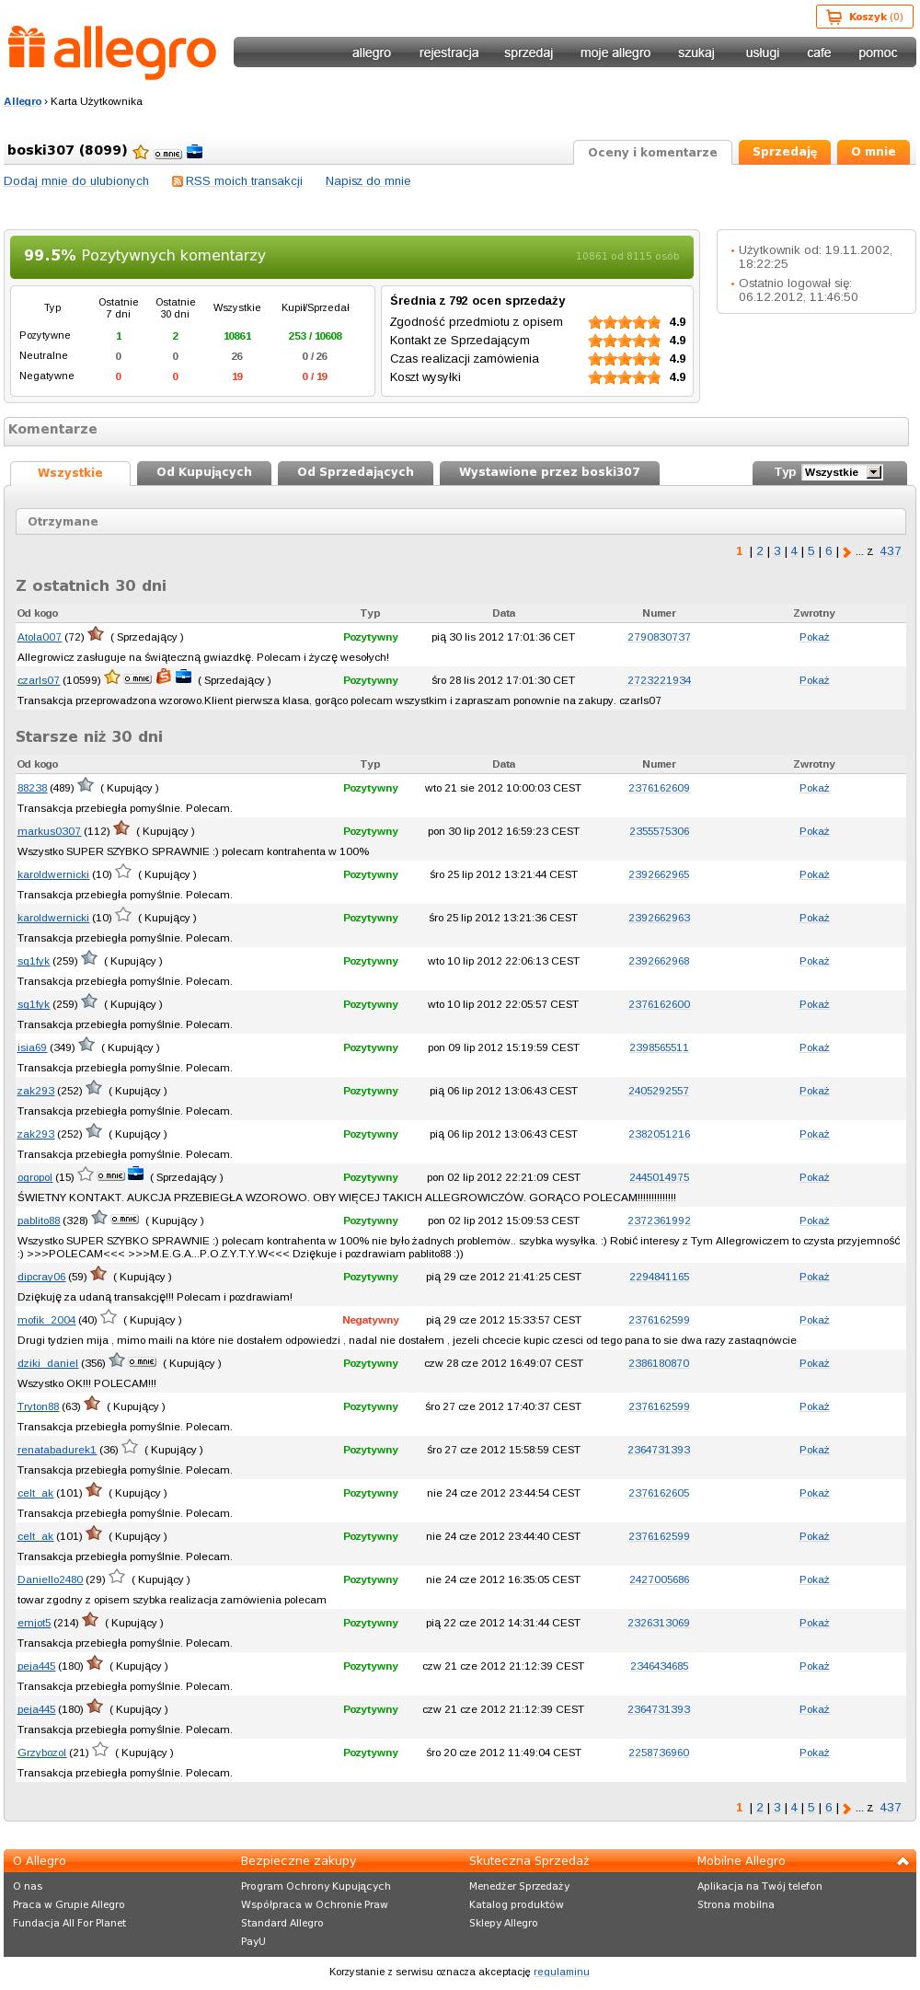Viewport: 920px width, 1990px height.
Task: Open Praca w Grupie Allegro link
Action: click(x=69, y=1904)
